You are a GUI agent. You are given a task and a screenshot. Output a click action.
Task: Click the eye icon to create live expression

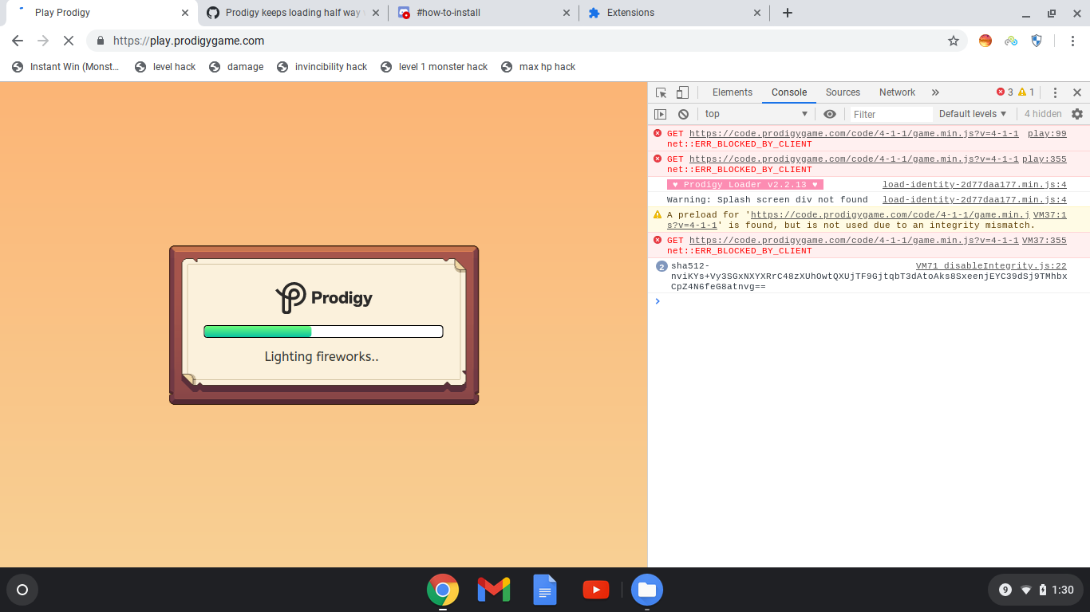[830, 114]
